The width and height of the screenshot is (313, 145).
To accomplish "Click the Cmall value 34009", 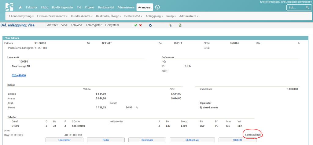I will click(16, 126).
